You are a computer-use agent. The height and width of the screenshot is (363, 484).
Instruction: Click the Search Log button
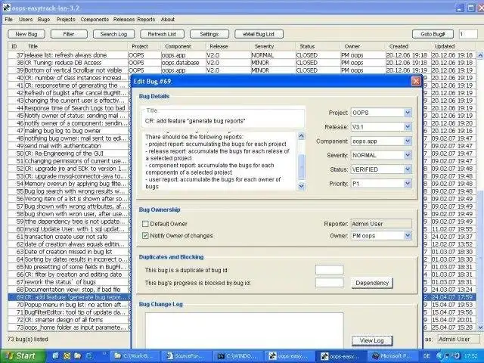(113, 34)
